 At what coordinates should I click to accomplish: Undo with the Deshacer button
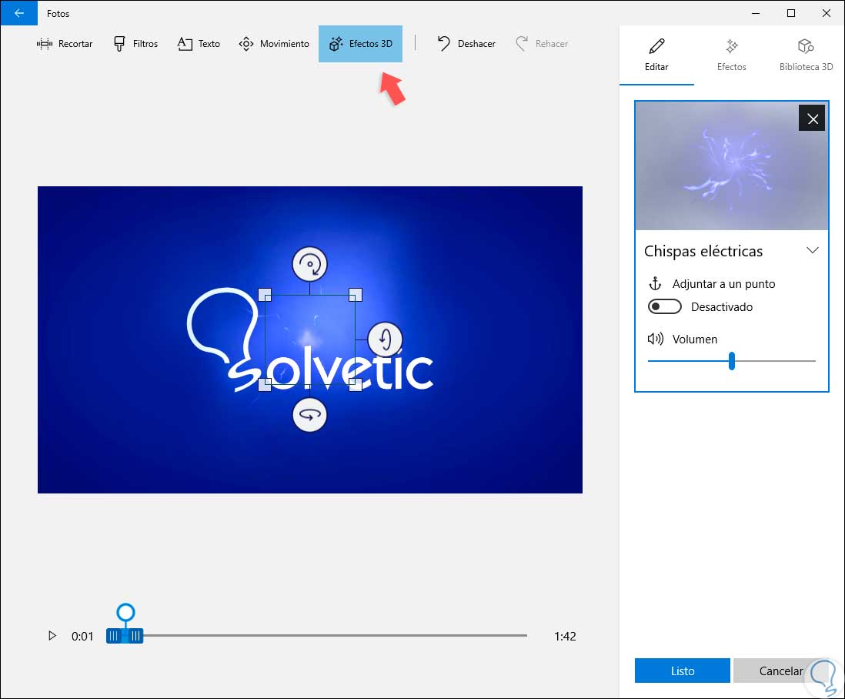tap(466, 44)
